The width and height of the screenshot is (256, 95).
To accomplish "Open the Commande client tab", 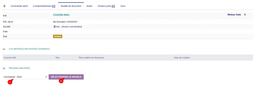I will click(x=19, y=6).
